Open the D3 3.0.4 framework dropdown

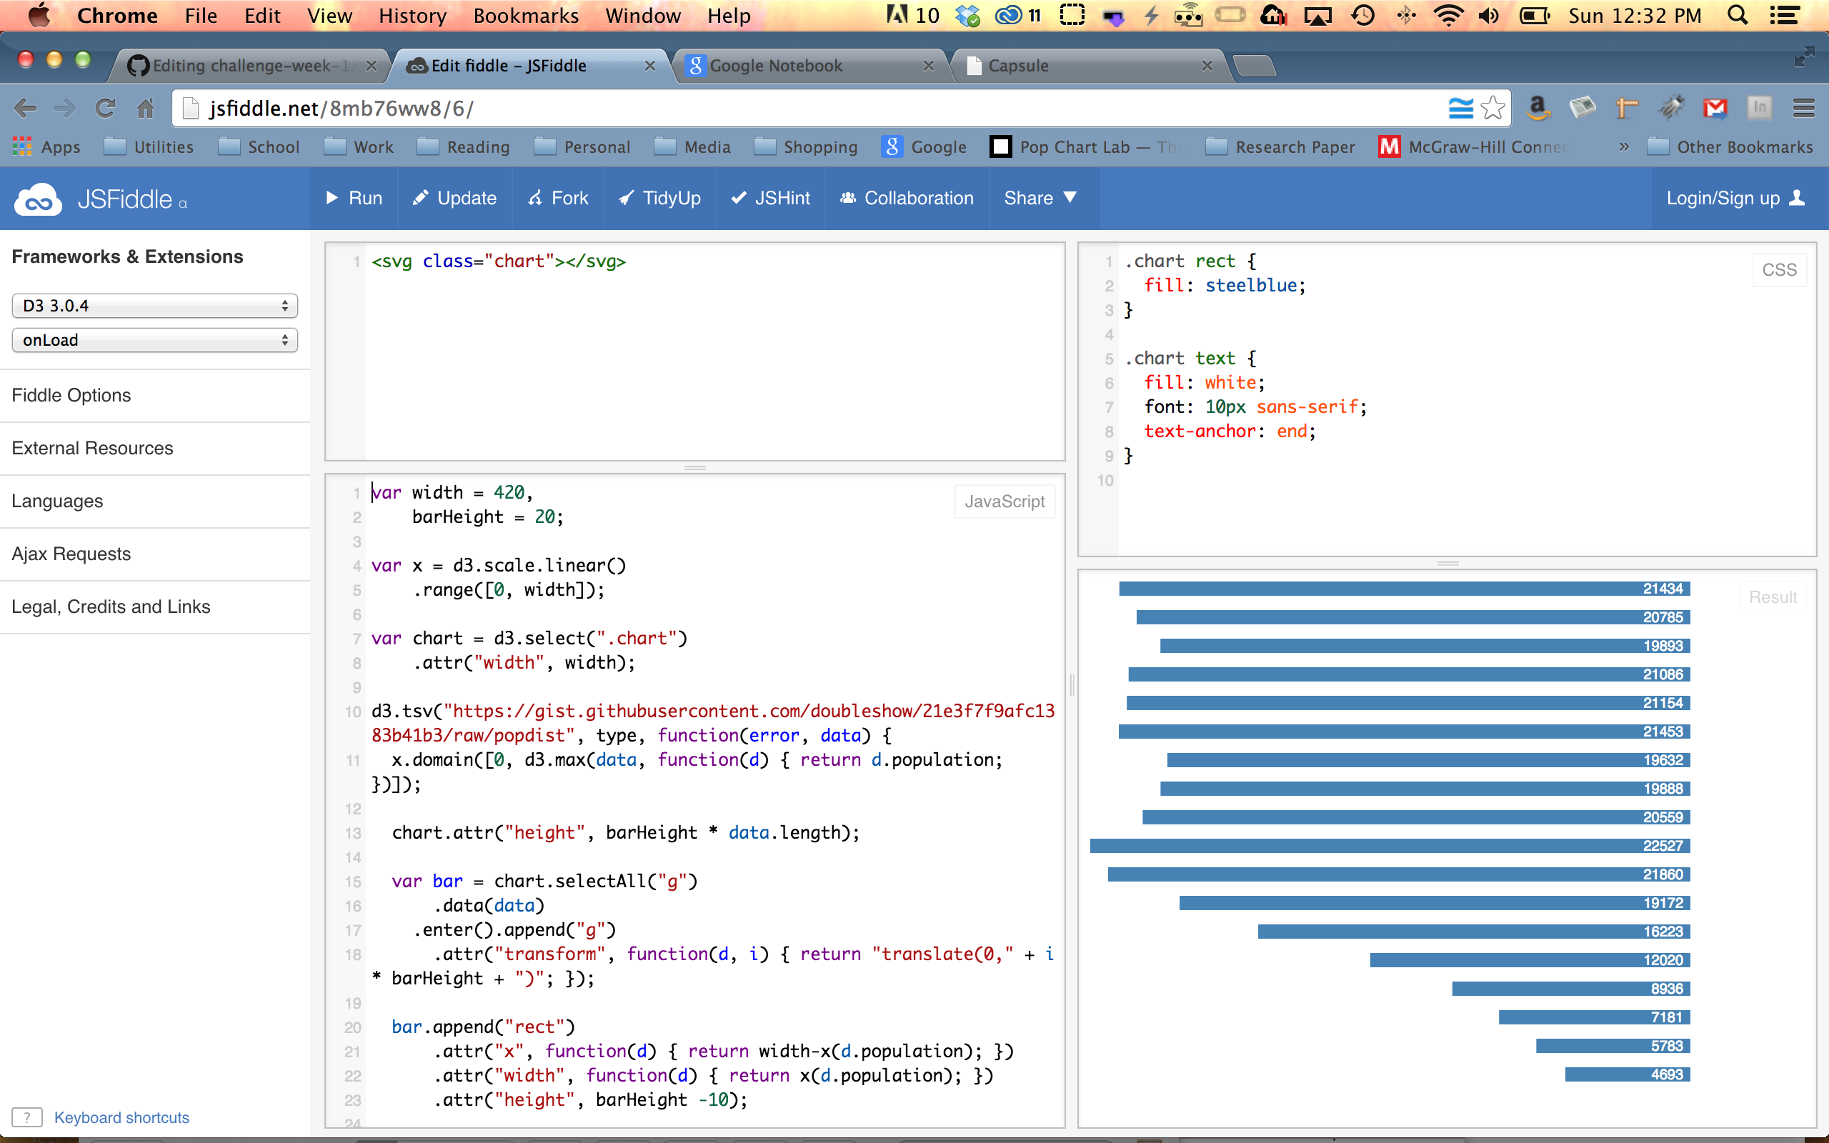tap(155, 306)
